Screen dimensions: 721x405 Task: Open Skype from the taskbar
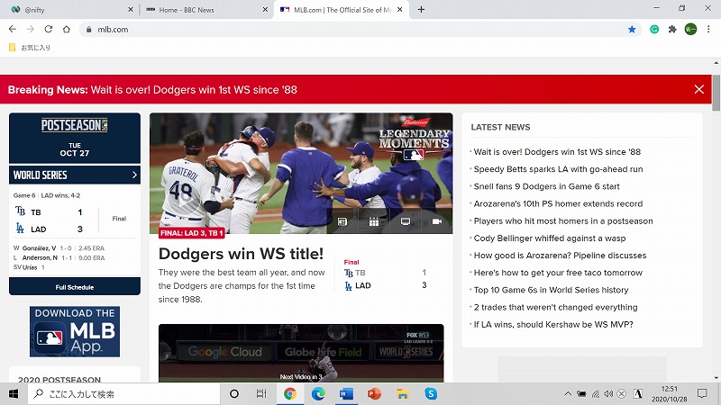pos(431,393)
